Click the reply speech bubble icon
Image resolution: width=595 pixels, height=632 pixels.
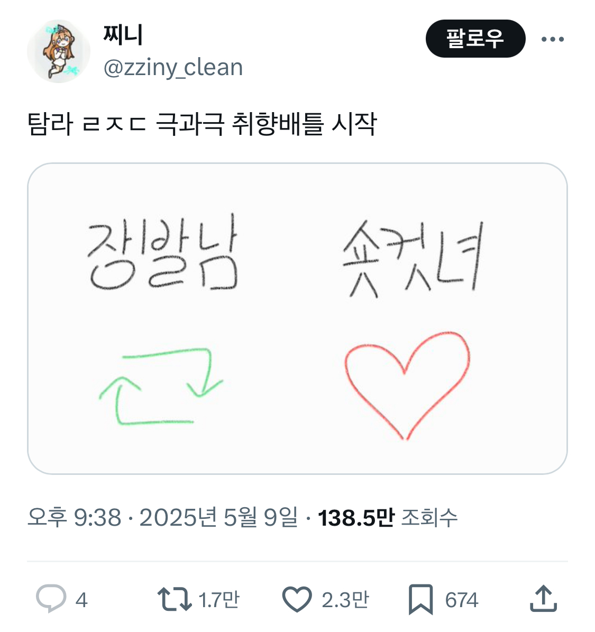[x=51, y=599]
